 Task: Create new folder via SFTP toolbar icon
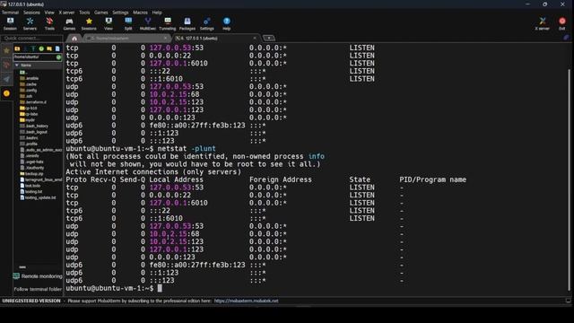[x=49, y=48]
